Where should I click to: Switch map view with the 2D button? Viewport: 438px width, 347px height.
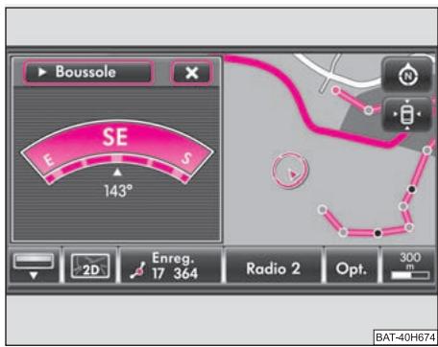click(x=90, y=266)
